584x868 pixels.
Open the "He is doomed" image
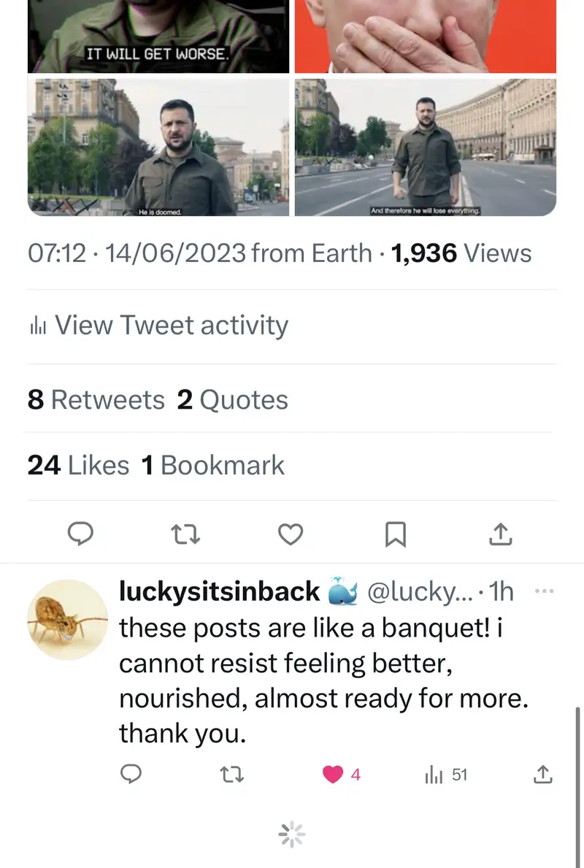158,147
